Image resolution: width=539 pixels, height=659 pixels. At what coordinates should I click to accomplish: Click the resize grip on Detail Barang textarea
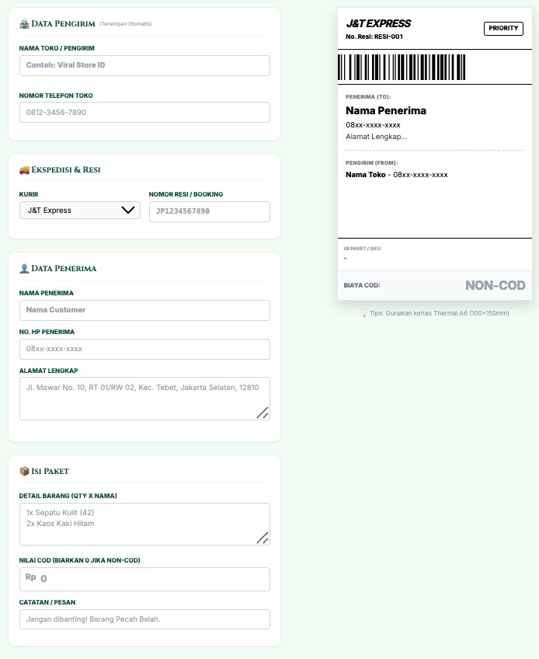pos(264,536)
